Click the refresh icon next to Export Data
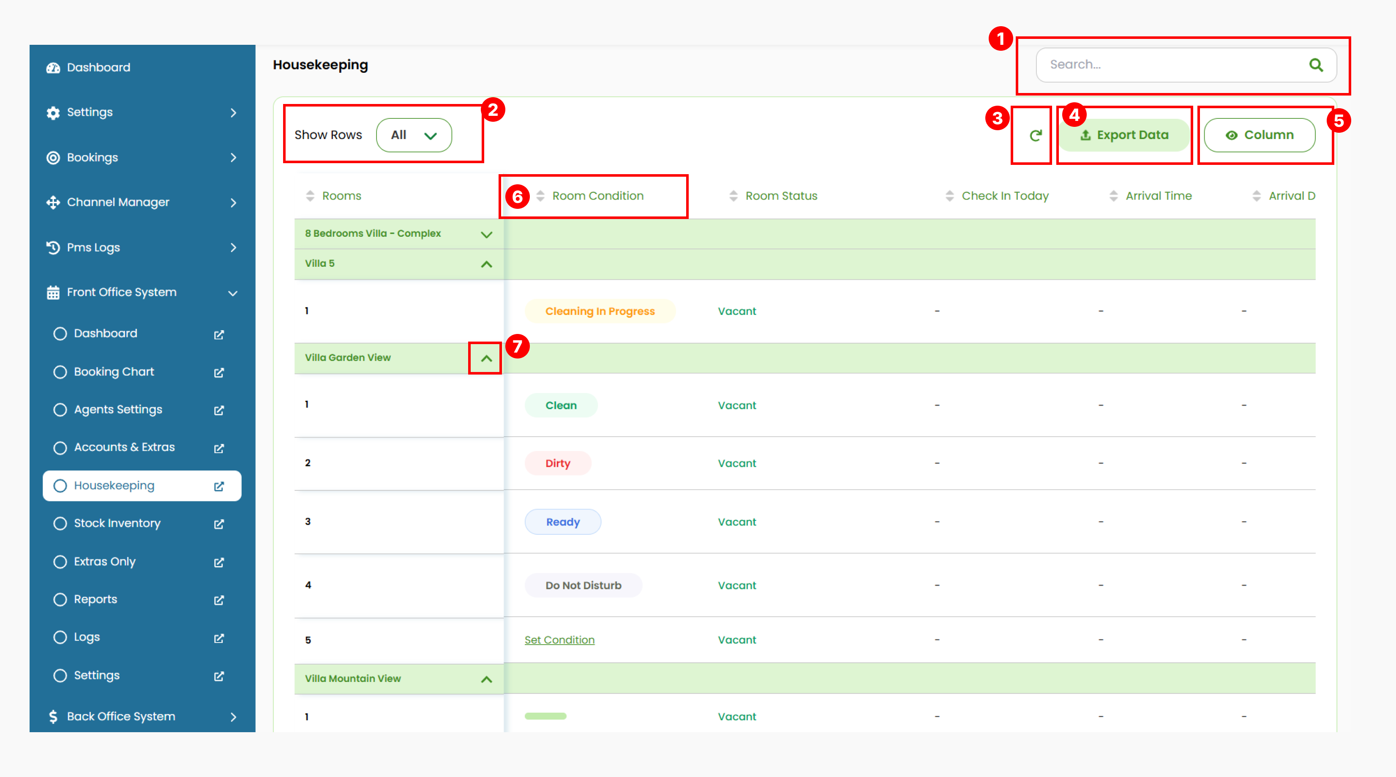The height and width of the screenshot is (777, 1396). 1035,136
